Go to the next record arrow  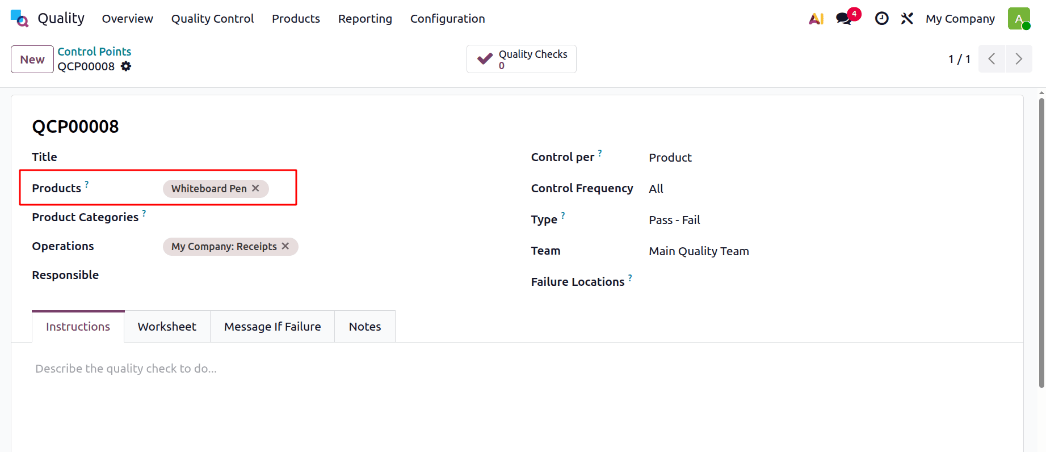pos(1019,59)
